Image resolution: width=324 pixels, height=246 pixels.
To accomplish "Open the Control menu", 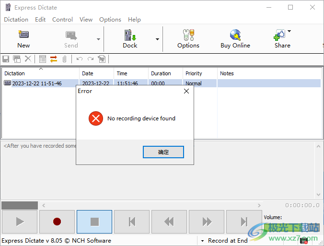I will pos(62,20).
